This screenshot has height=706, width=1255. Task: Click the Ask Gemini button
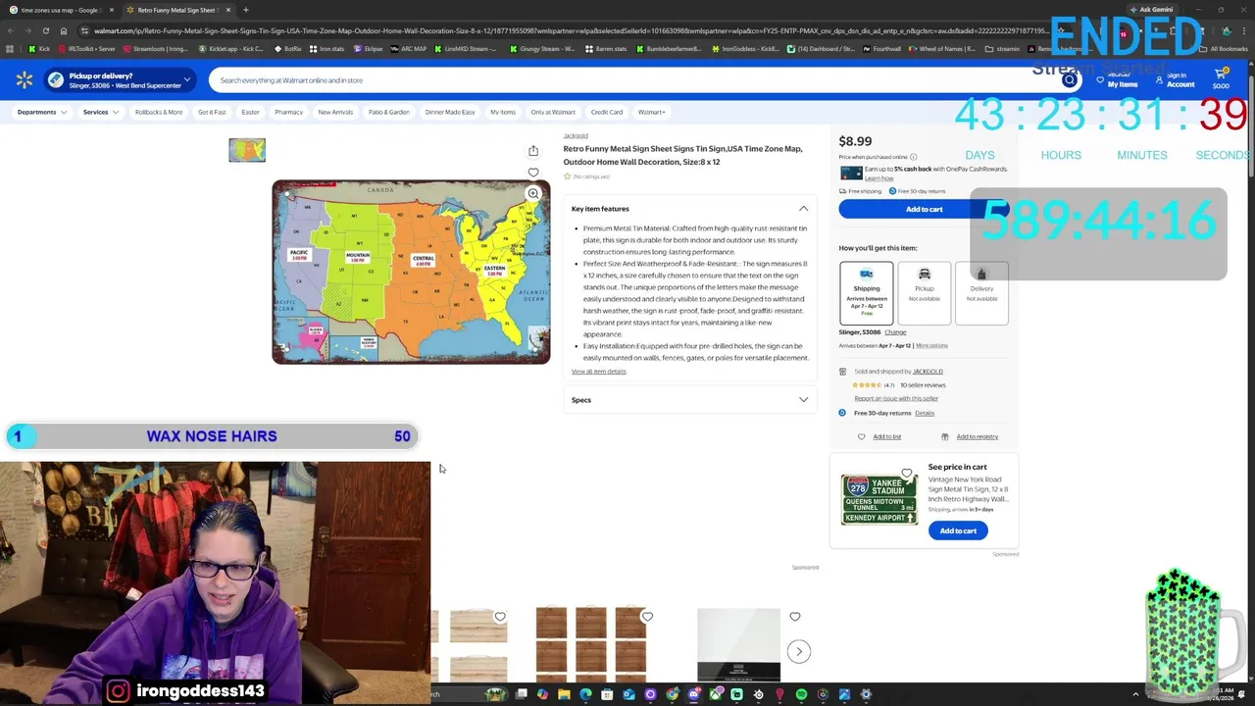pyautogui.click(x=1151, y=10)
